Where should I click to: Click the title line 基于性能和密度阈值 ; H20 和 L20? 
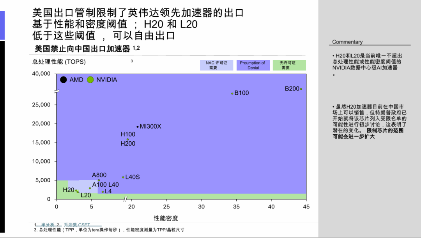point(115,24)
